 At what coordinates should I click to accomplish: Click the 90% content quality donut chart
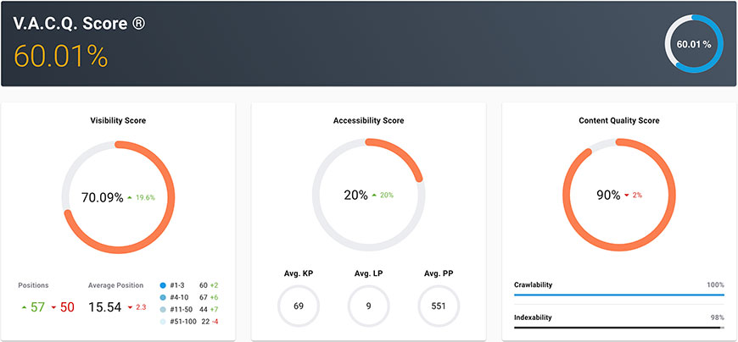tap(619, 196)
